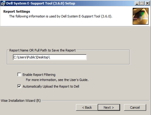Image resolution: width=151 pixels, height=115 pixels.
Task: Click 'Automatically Upload the Report to Dell' label
Action: click(51, 86)
